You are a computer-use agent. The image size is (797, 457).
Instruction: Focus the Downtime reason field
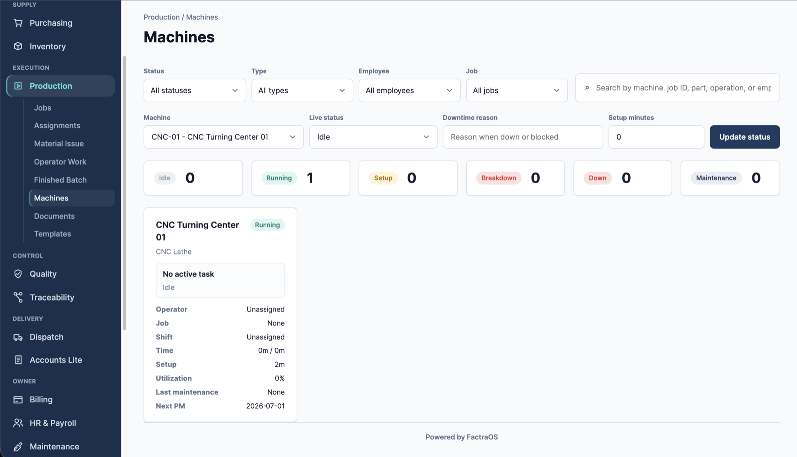click(x=523, y=137)
